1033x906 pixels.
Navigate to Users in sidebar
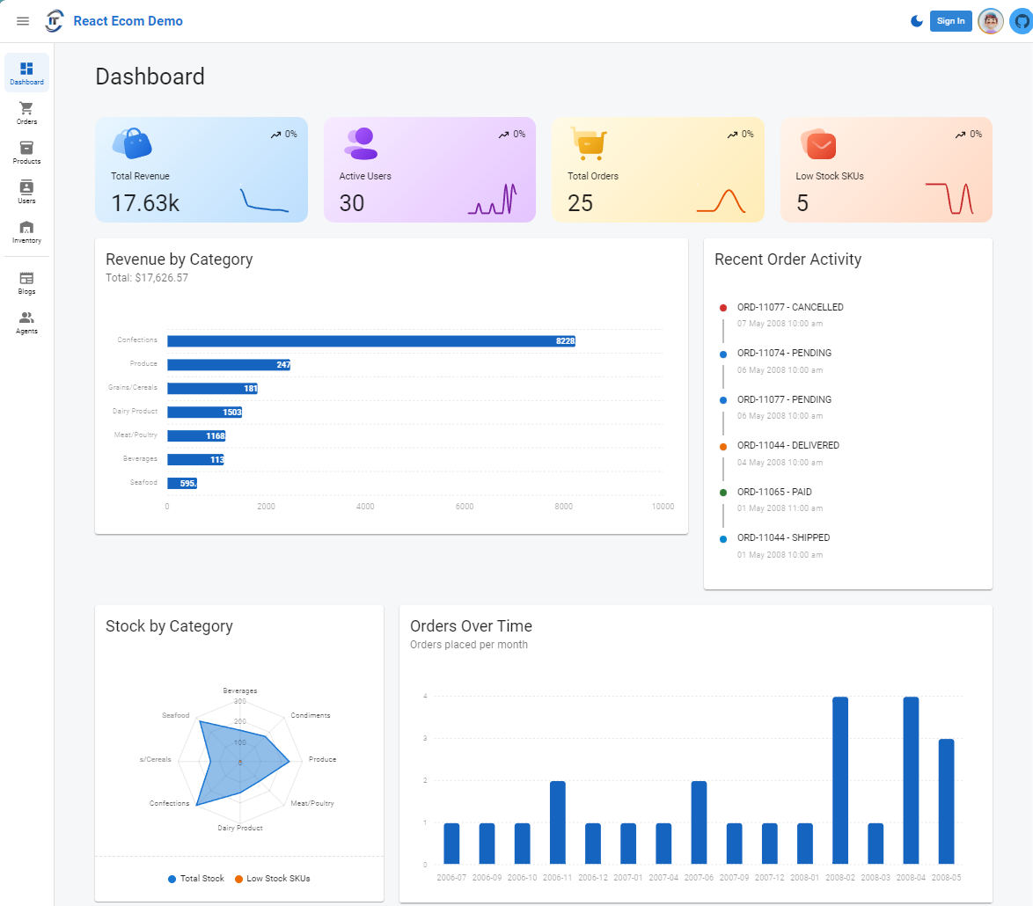click(x=26, y=192)
